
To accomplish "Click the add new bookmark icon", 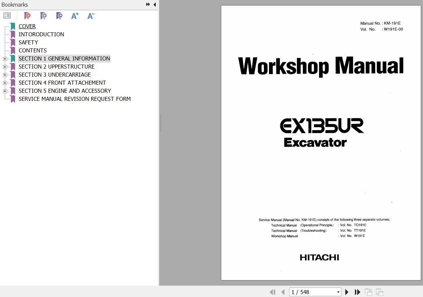I will point(43,16).
